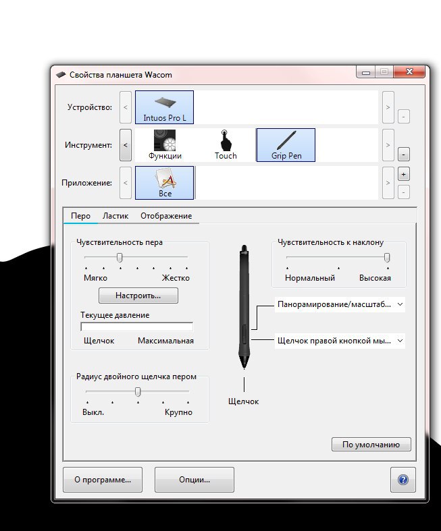The image size is (441, 531).
Task: Close the Wacom properties window
Action: (x=409, y=72)
